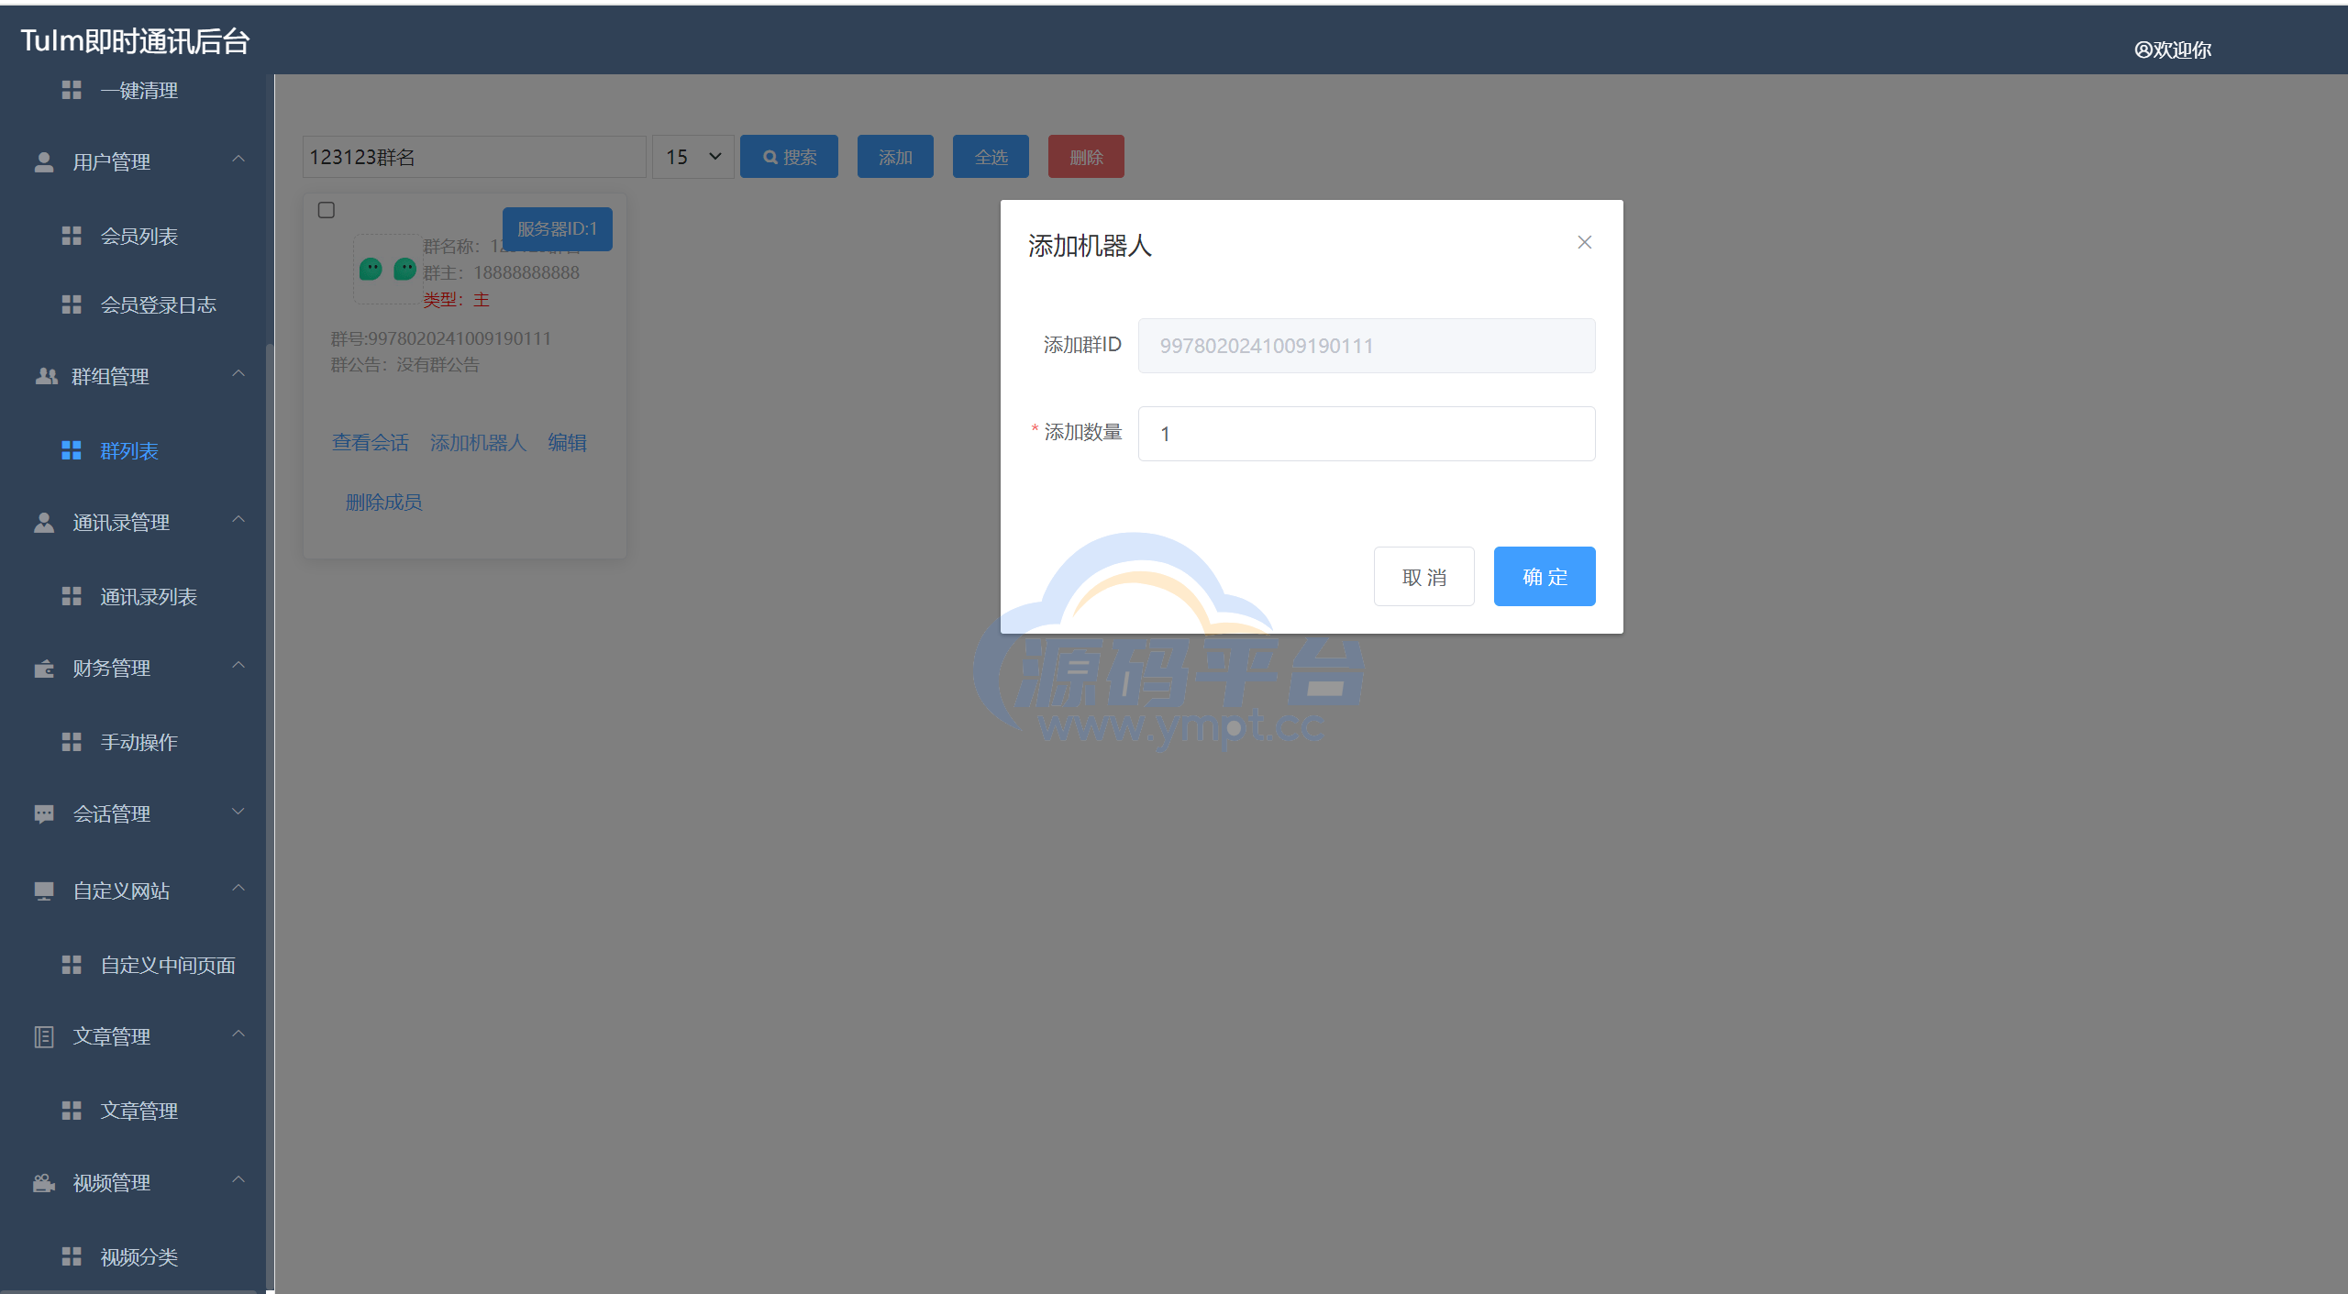Click the grid icon beside 一键清理
Image resolution: width=2348 pixels, height=1294 pixels.
(72, 90)
